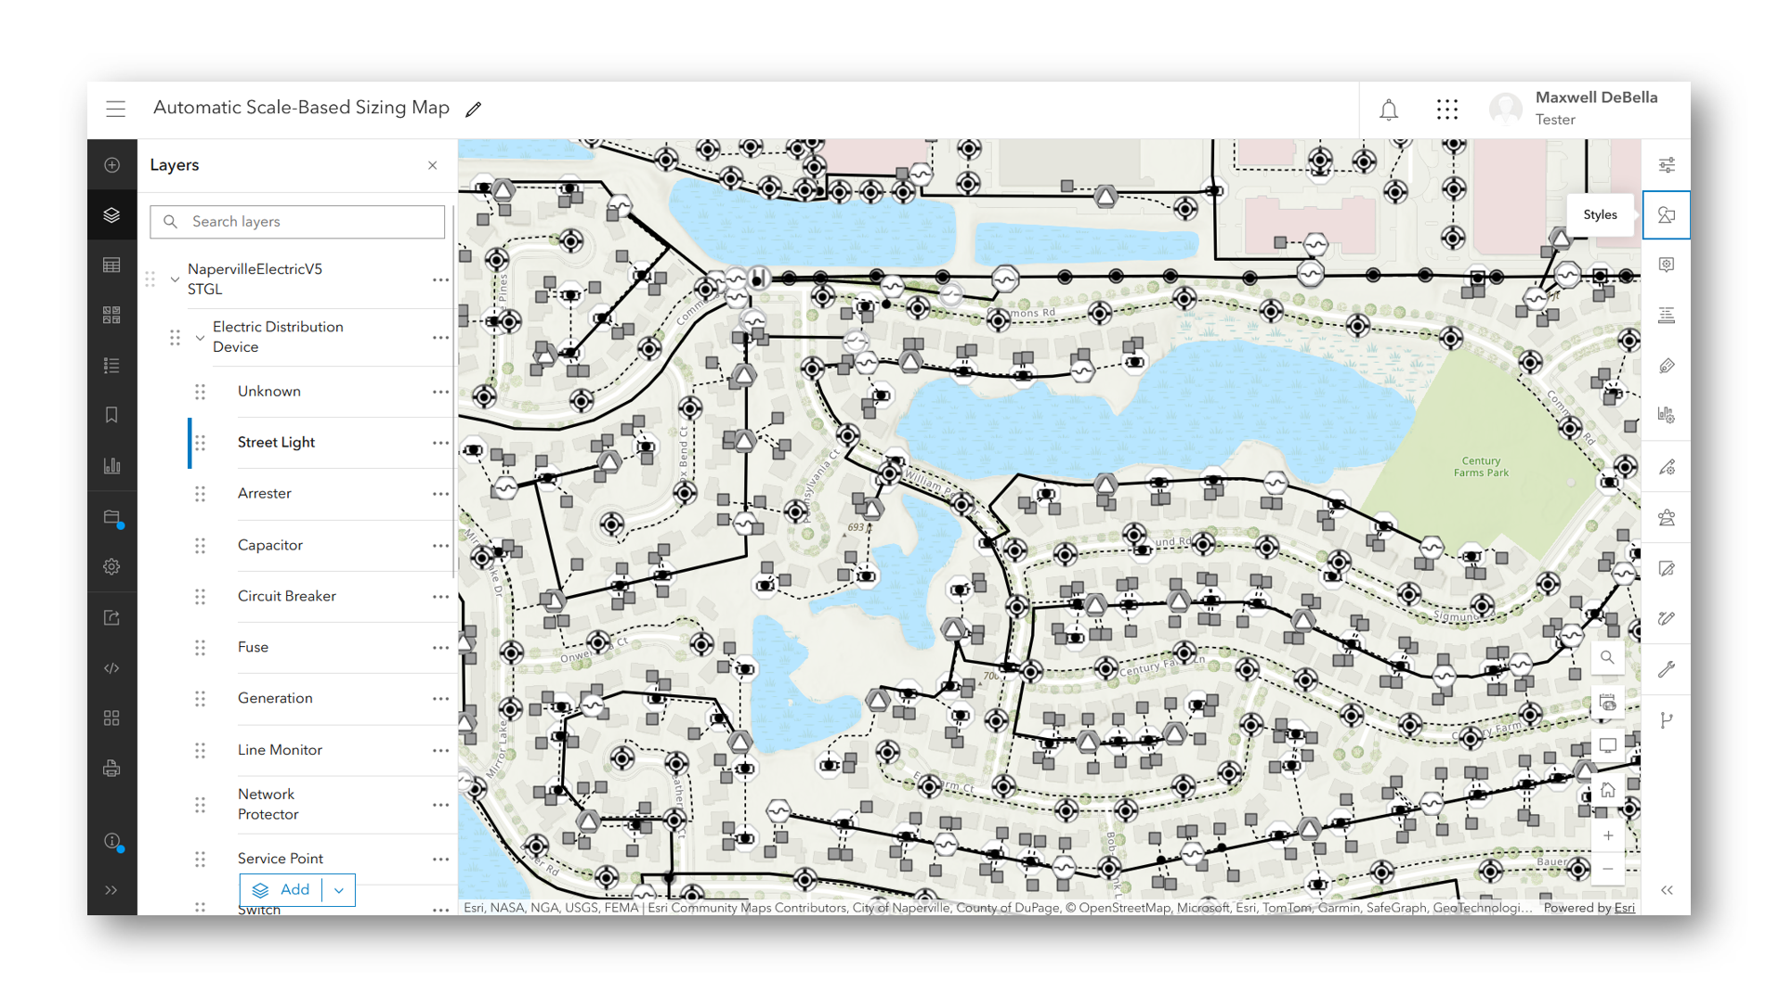Screen dimensions: 1779x996
Task: Collapse the Electric Distribution Device sublayer group
Action: (200, 337)
